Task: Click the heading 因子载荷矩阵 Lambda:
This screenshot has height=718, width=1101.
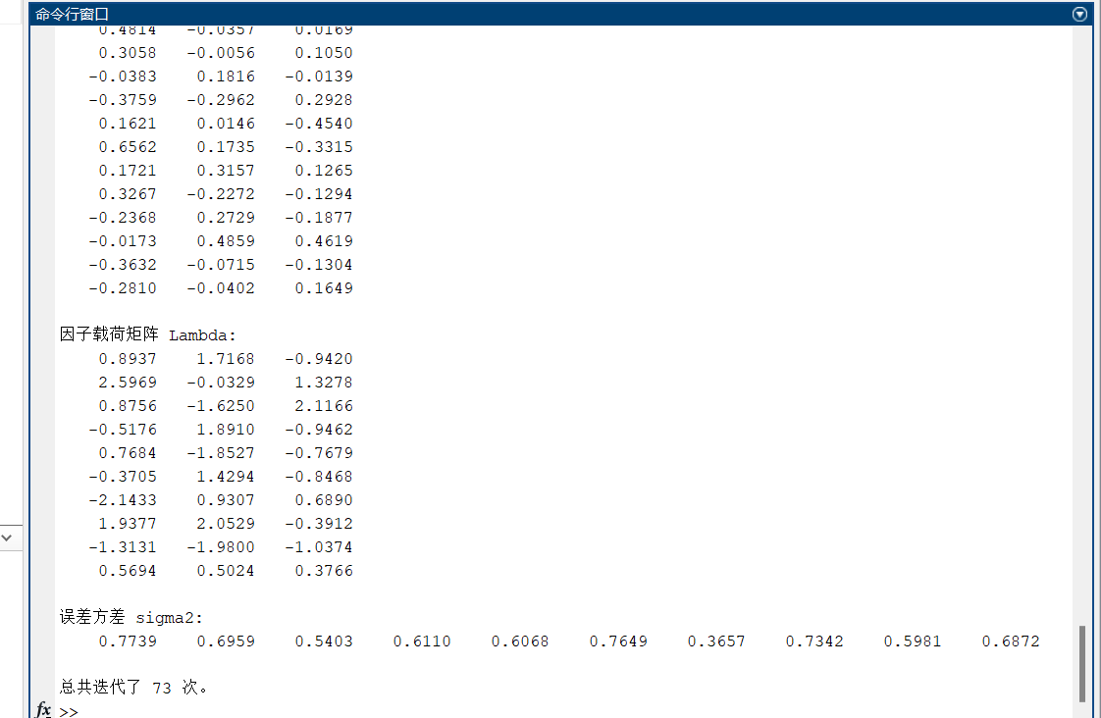Action: pyautogui.click(x=147, y=334)
